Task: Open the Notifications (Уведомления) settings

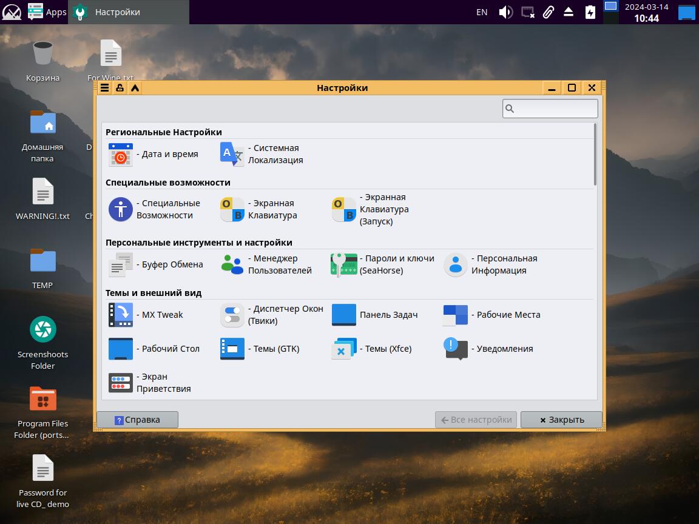Action: pyautogui.click(x=456, y=349)
